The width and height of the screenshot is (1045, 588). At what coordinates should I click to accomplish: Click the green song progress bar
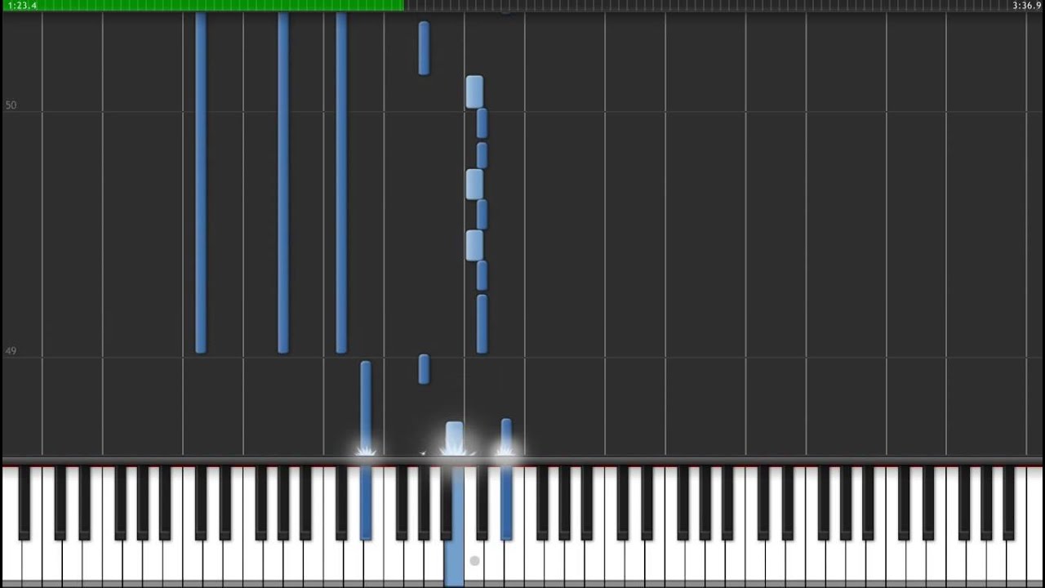pos(202,5)
